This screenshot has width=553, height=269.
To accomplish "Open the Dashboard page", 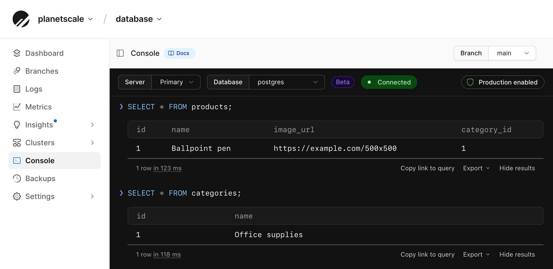I will 55,53.
